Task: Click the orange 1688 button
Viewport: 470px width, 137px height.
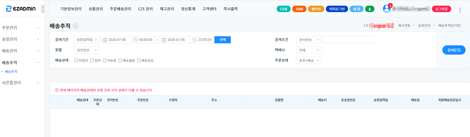Action: (x=299, y=9)
